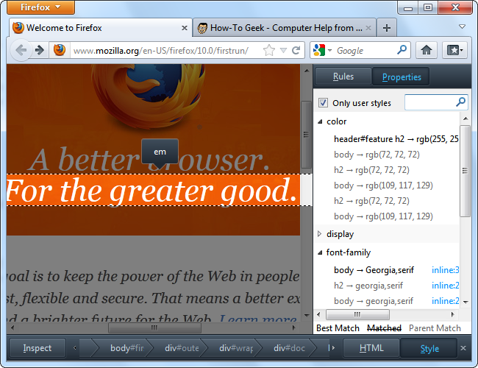Close the inspector toolbar
Viewport: 478px width, 368px height.
click(463, 348)
